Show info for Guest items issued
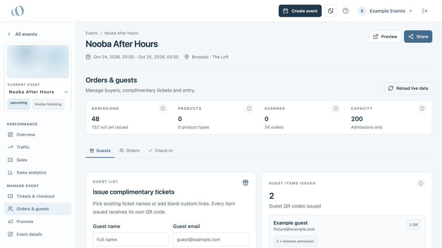 [421, 183]
